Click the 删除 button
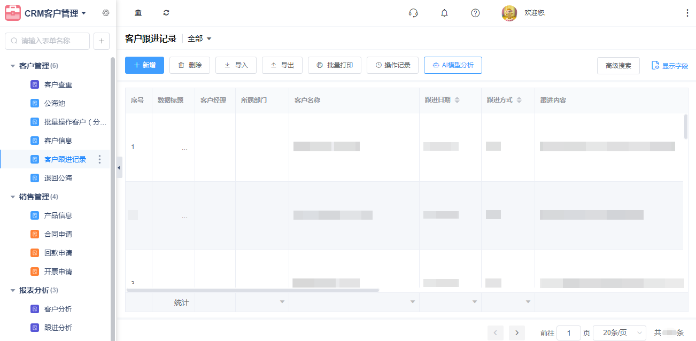The width and height of the screenshot is (696, 341). click(190, 65)
